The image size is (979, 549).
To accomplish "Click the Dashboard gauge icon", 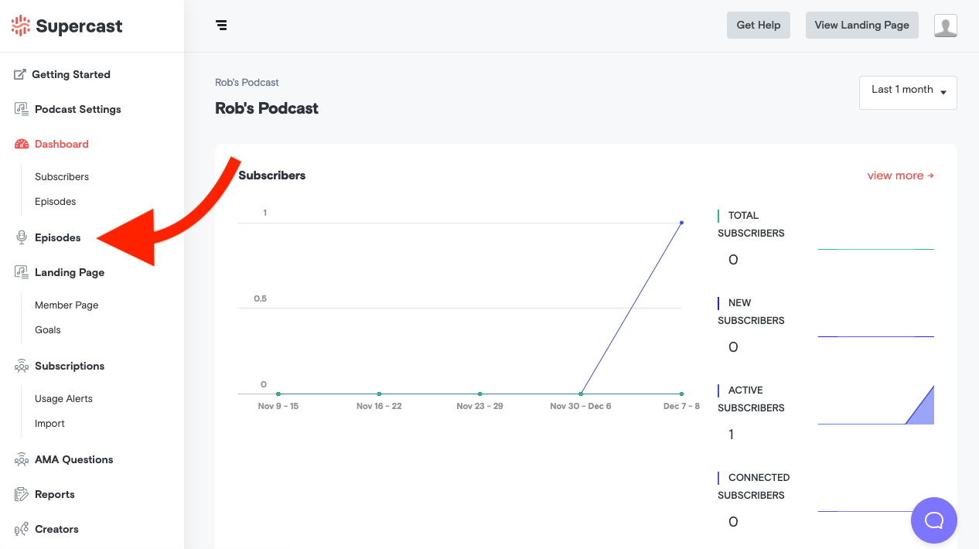I will pos(22,144).
